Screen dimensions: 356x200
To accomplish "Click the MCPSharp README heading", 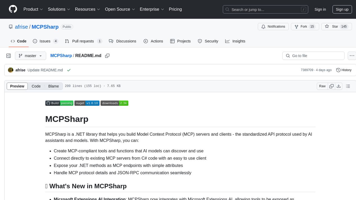I will [x=67, y=119].
